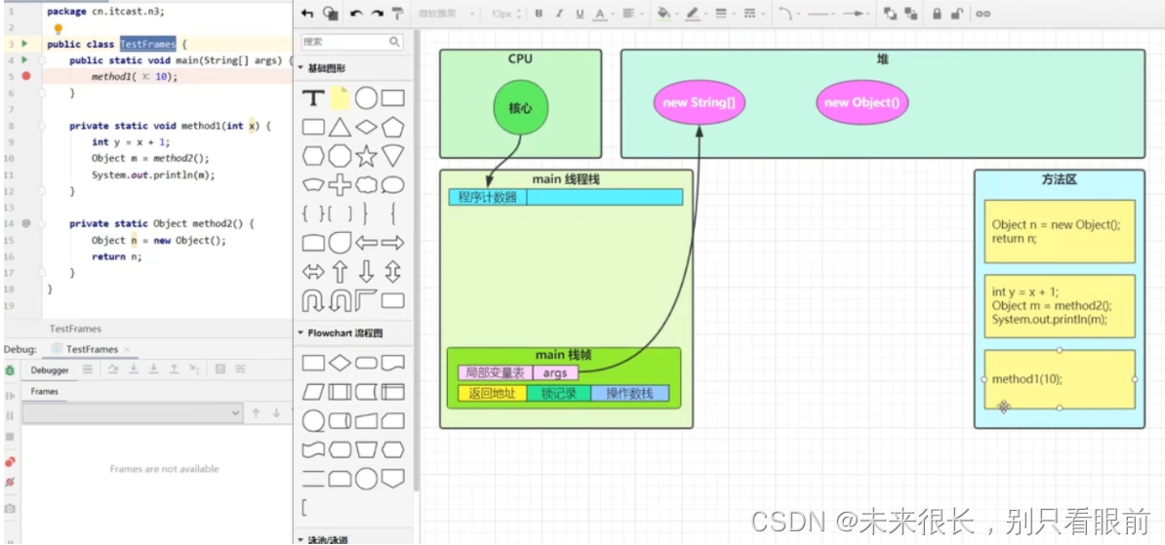
Task: Open the font family dropdown
Action: (x=446, y=14)
